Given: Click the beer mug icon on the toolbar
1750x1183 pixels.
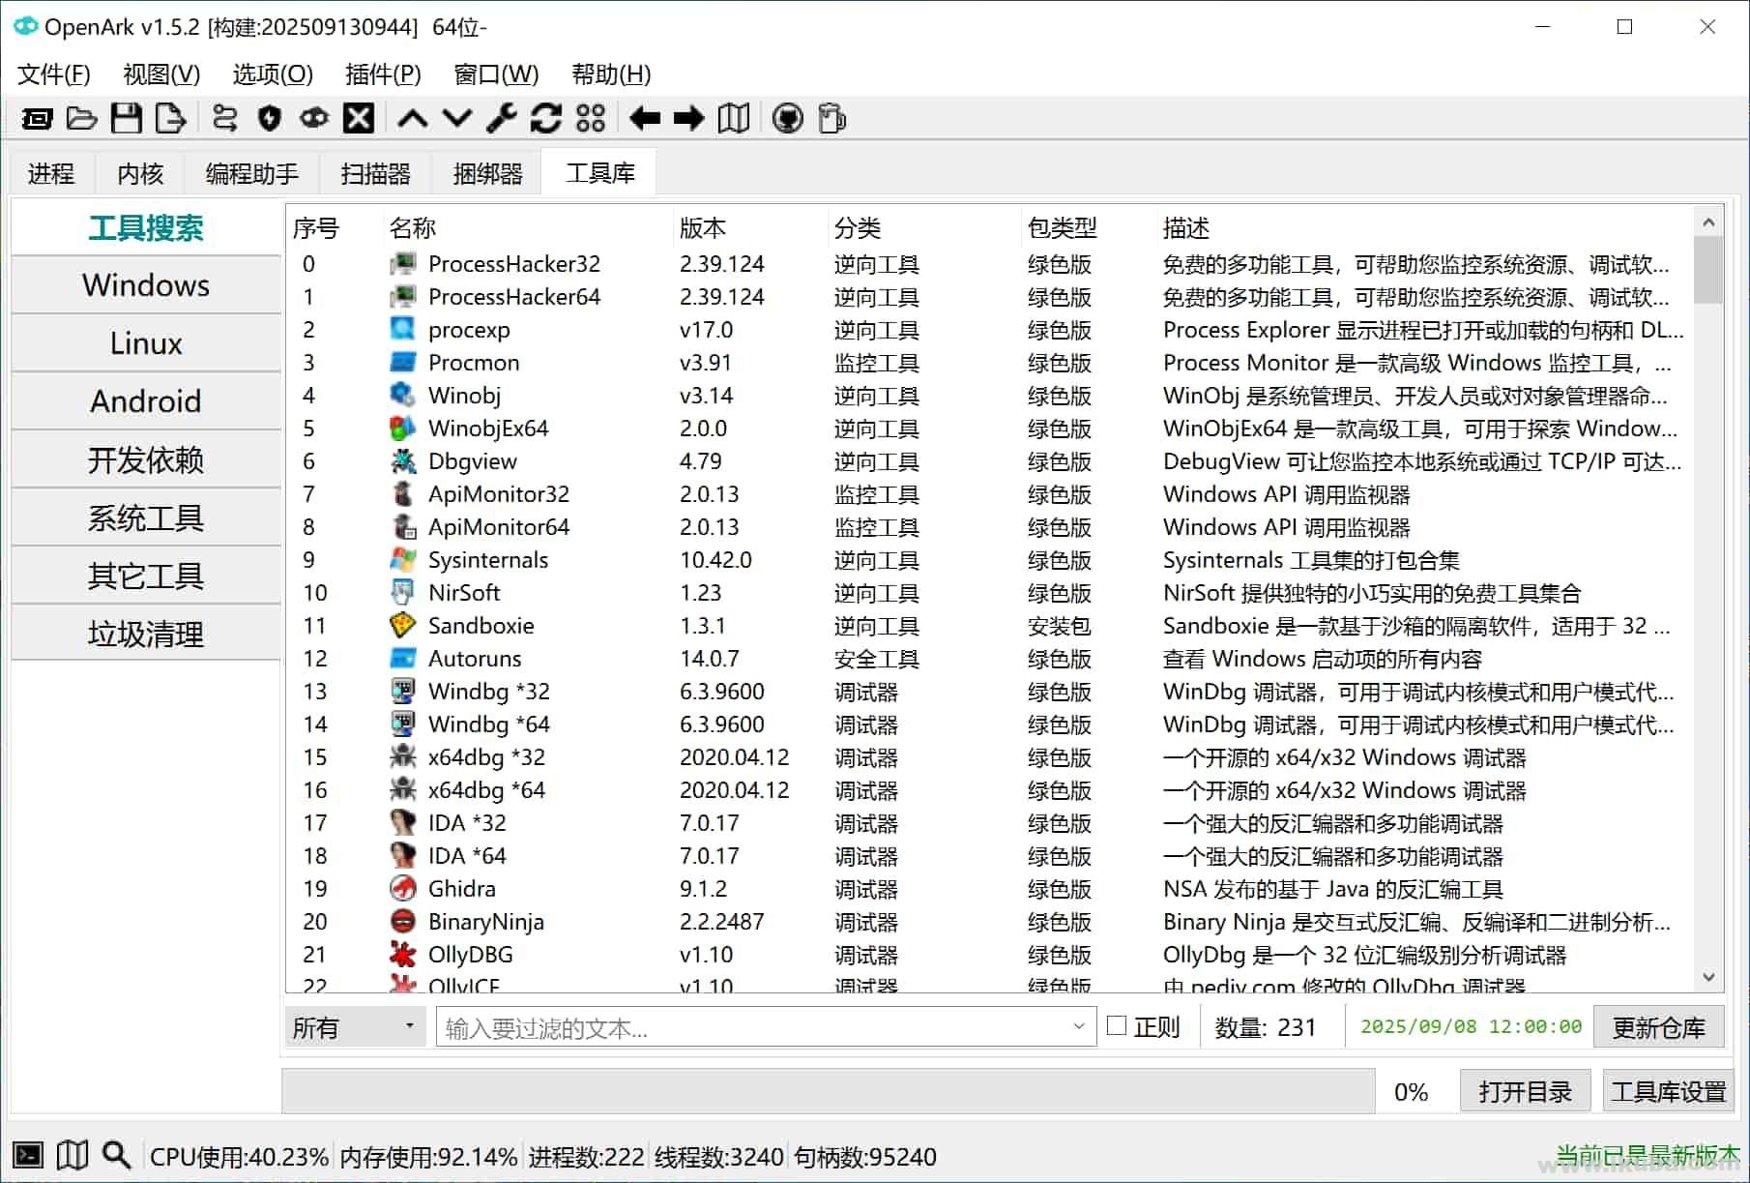Looking at the screenshot, I should pyautogui.click(x=831, y=118).
